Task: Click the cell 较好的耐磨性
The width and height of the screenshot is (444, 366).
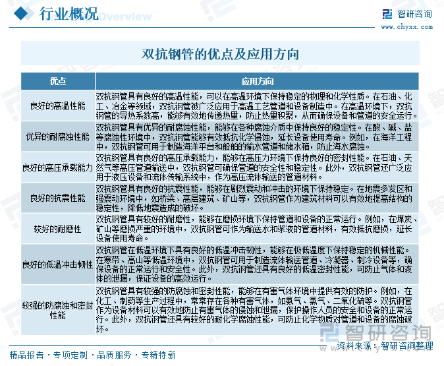Action: pyautogui.click(x=58, y=229)
